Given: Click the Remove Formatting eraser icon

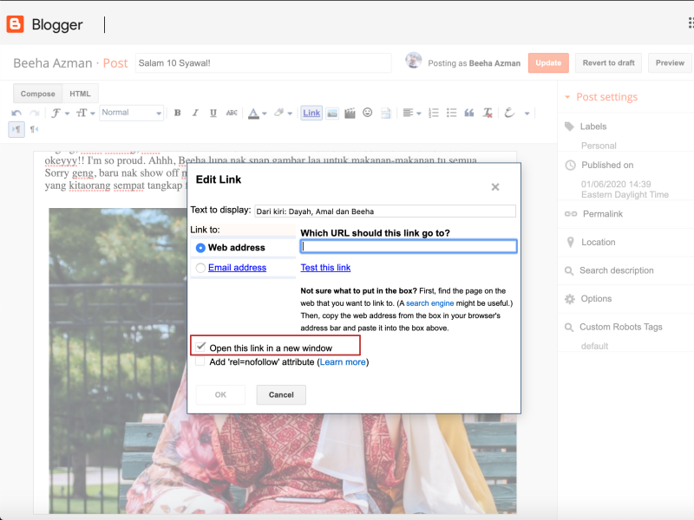Looking at the screenshot, I should tap(488, 113).
